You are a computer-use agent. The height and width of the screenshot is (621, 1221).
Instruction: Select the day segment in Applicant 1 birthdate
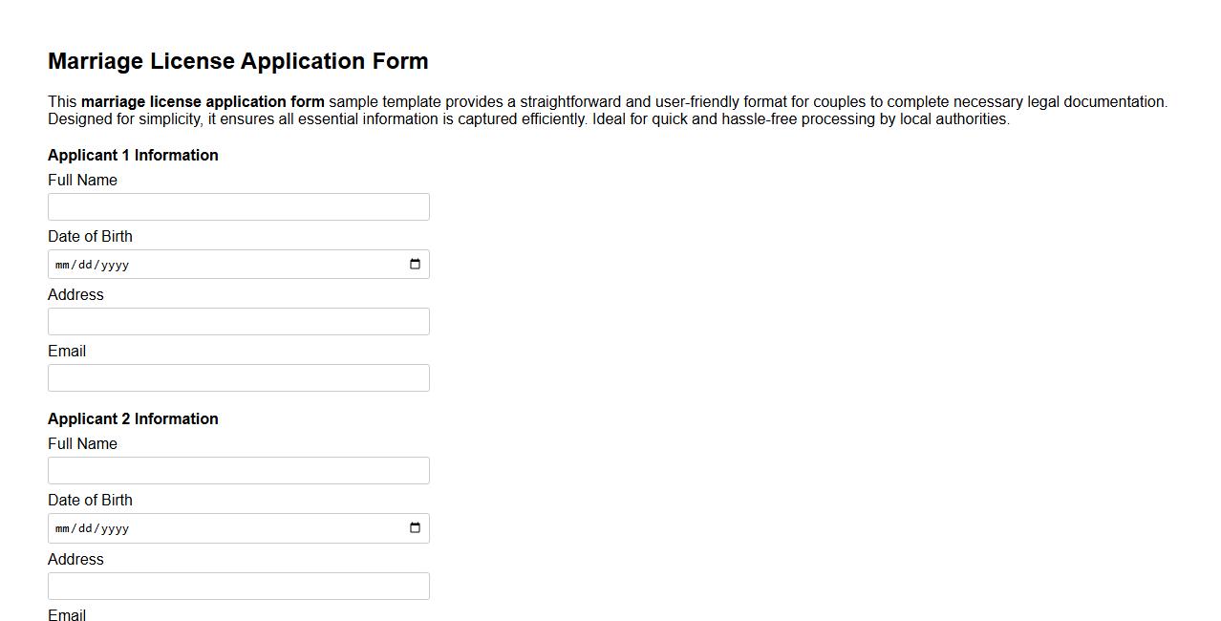tap(86, 265)
